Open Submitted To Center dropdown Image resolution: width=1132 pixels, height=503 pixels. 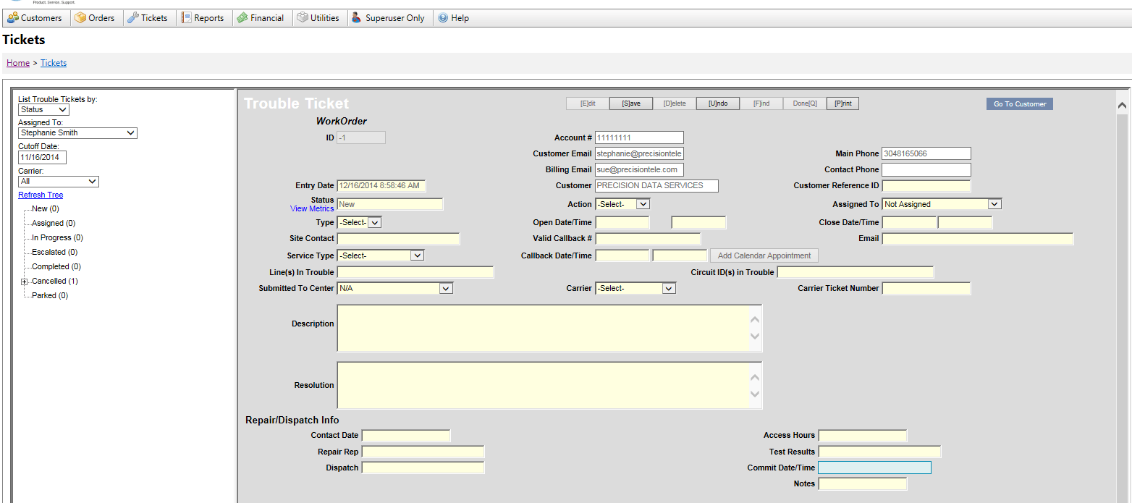coord(395,288)
